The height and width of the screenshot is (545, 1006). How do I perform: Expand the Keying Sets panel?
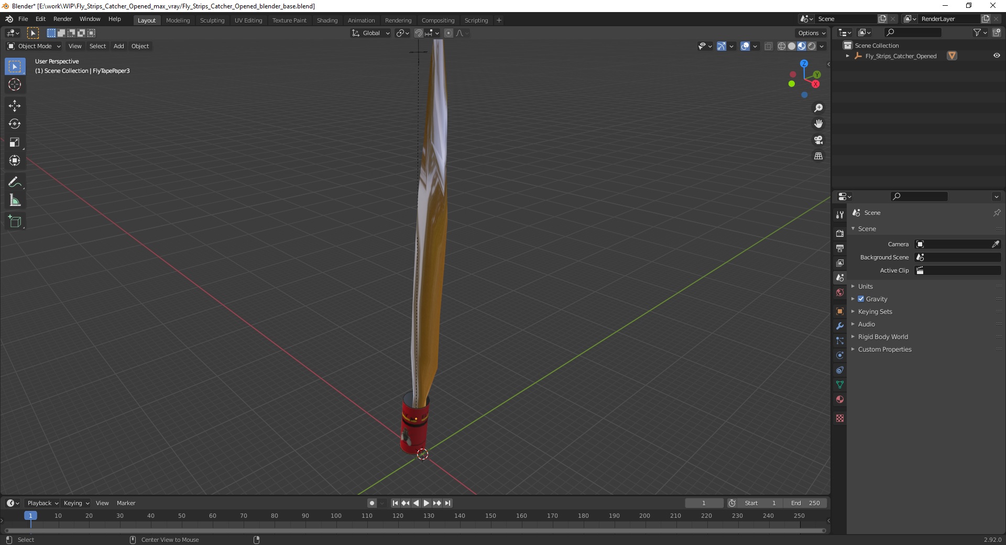pos(875,311)
